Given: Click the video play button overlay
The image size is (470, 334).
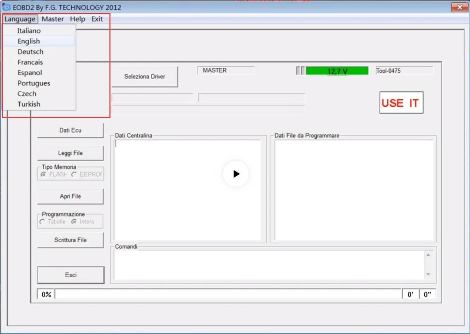Looking at the screenshot, I should (x=235, y=174).
